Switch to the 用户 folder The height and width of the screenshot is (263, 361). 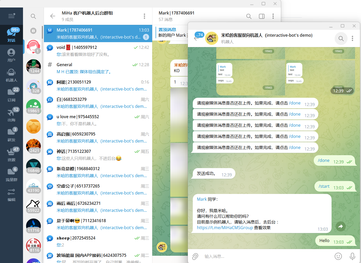coord(11,55)
